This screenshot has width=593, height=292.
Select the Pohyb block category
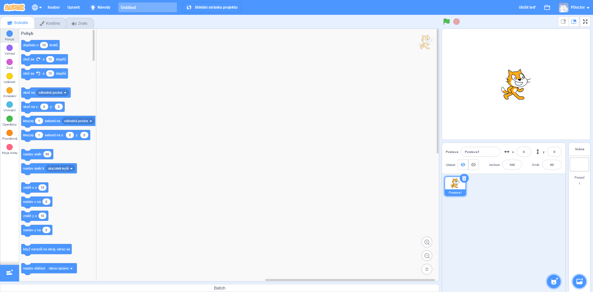(10, 36)
